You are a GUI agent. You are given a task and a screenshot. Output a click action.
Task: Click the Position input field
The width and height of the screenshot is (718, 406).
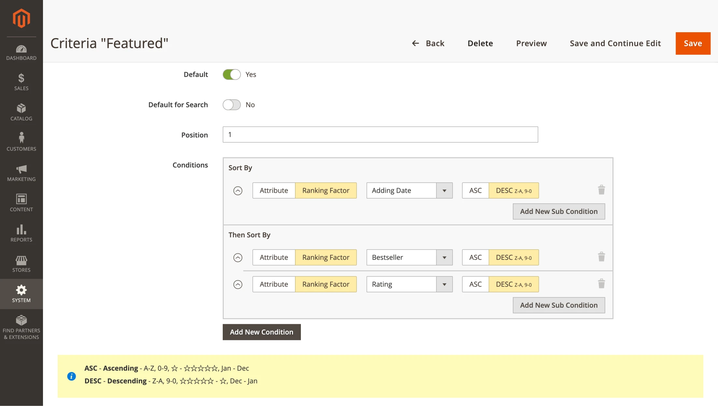point(380,134)
